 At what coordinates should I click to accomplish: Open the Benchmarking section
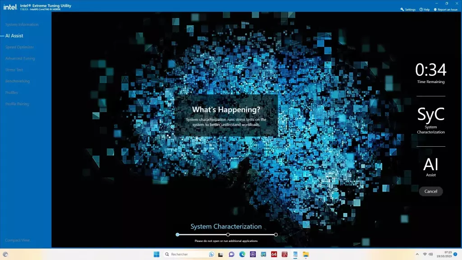[x=18, y=81]
